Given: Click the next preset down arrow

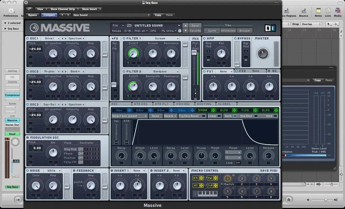Looking at the screenshot, I should click(x=185, y=31).
